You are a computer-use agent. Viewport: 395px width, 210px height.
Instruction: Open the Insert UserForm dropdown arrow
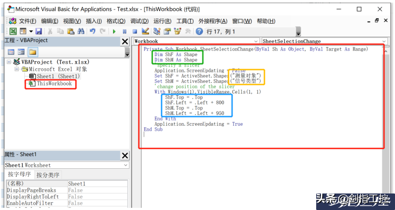31,31
